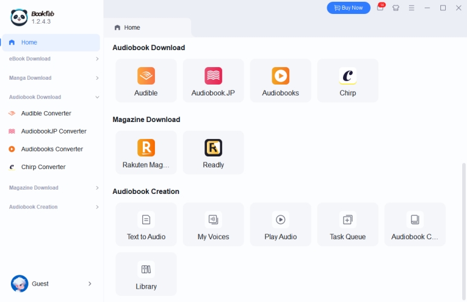Click the AudiobookJP Converter sidebar icon
The image size is (467, 302).
[12, 131]
